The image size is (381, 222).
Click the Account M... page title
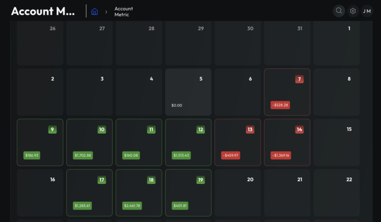(43, 11)
